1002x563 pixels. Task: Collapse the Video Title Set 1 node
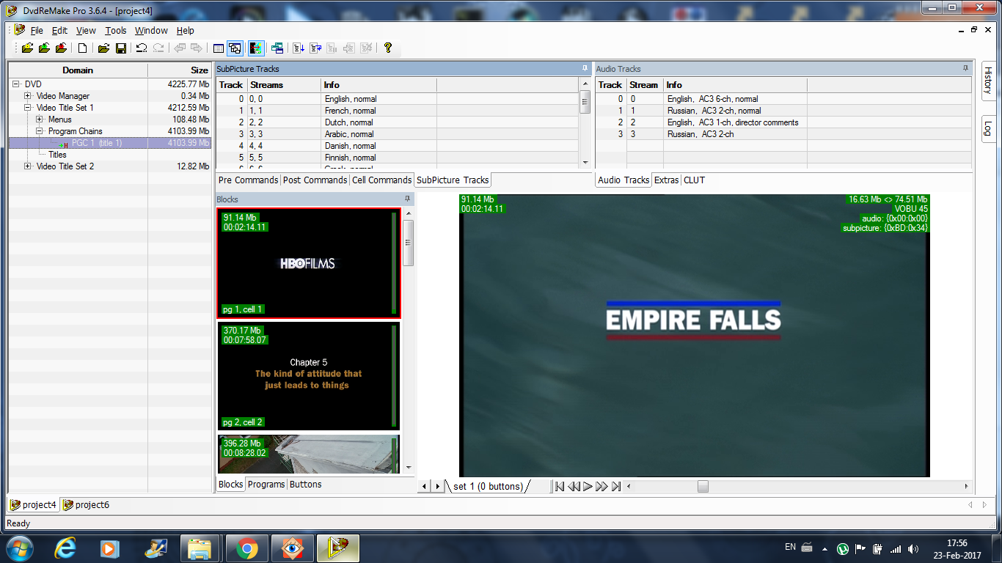point(28,108)
